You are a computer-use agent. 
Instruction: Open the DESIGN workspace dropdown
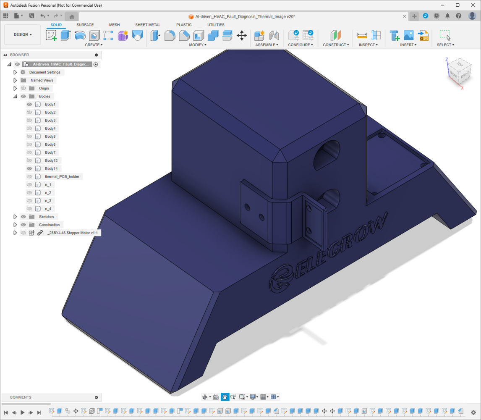(23, 34)
